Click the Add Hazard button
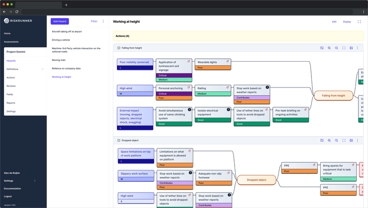 (x=60, y=21)
